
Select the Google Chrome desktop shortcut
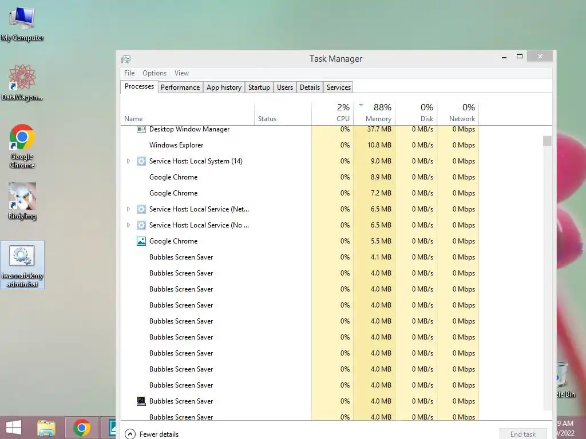coord(22,146)
